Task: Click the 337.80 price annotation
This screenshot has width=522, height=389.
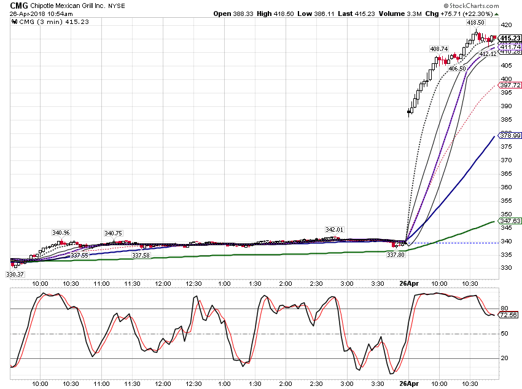Action: [395, 255]
